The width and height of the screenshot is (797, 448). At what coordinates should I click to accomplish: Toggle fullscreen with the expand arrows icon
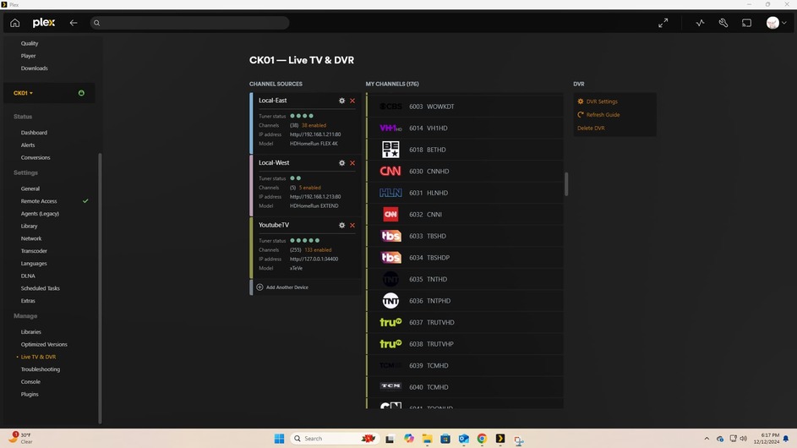663,23
